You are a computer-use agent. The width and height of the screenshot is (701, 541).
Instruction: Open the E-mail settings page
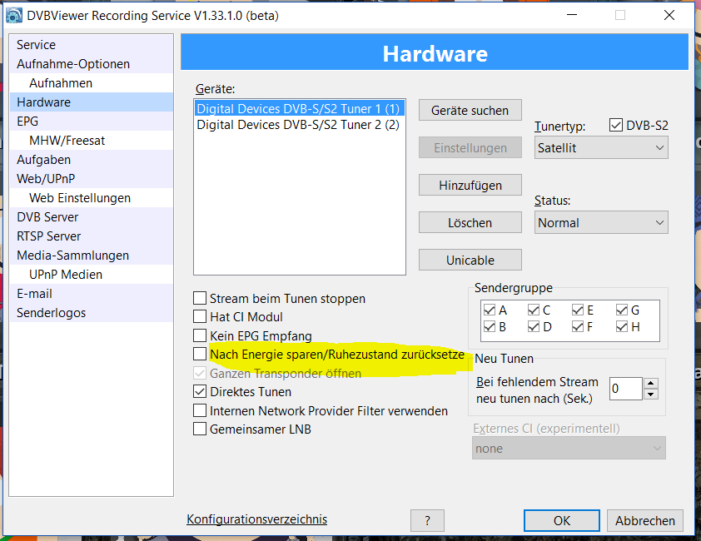coord(92,294)
